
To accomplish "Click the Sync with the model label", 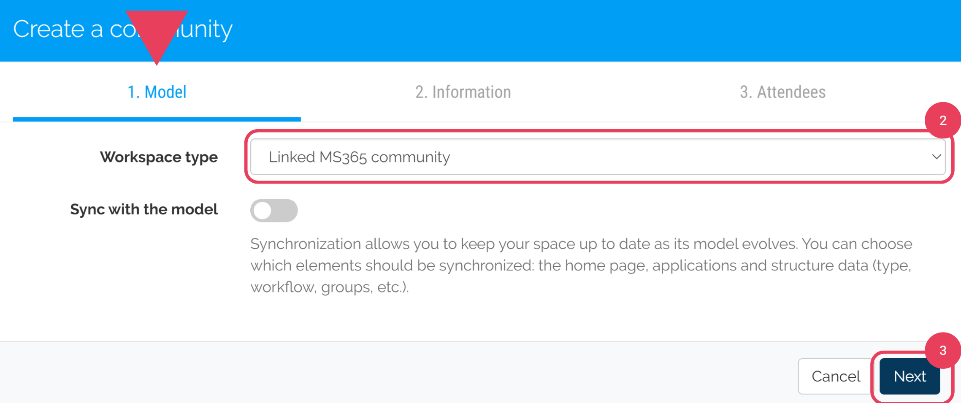I will [x=144, y=209].
